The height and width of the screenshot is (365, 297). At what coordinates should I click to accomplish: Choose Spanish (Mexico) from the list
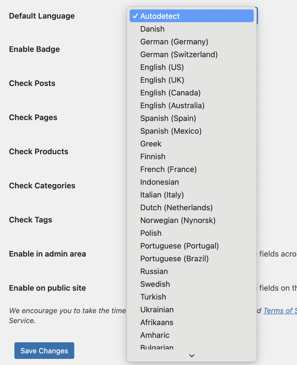point(171,131)
